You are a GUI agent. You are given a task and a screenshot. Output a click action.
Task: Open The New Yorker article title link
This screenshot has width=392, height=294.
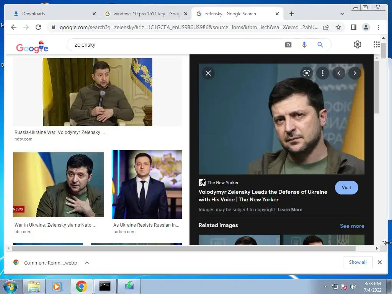coord(263,196)
